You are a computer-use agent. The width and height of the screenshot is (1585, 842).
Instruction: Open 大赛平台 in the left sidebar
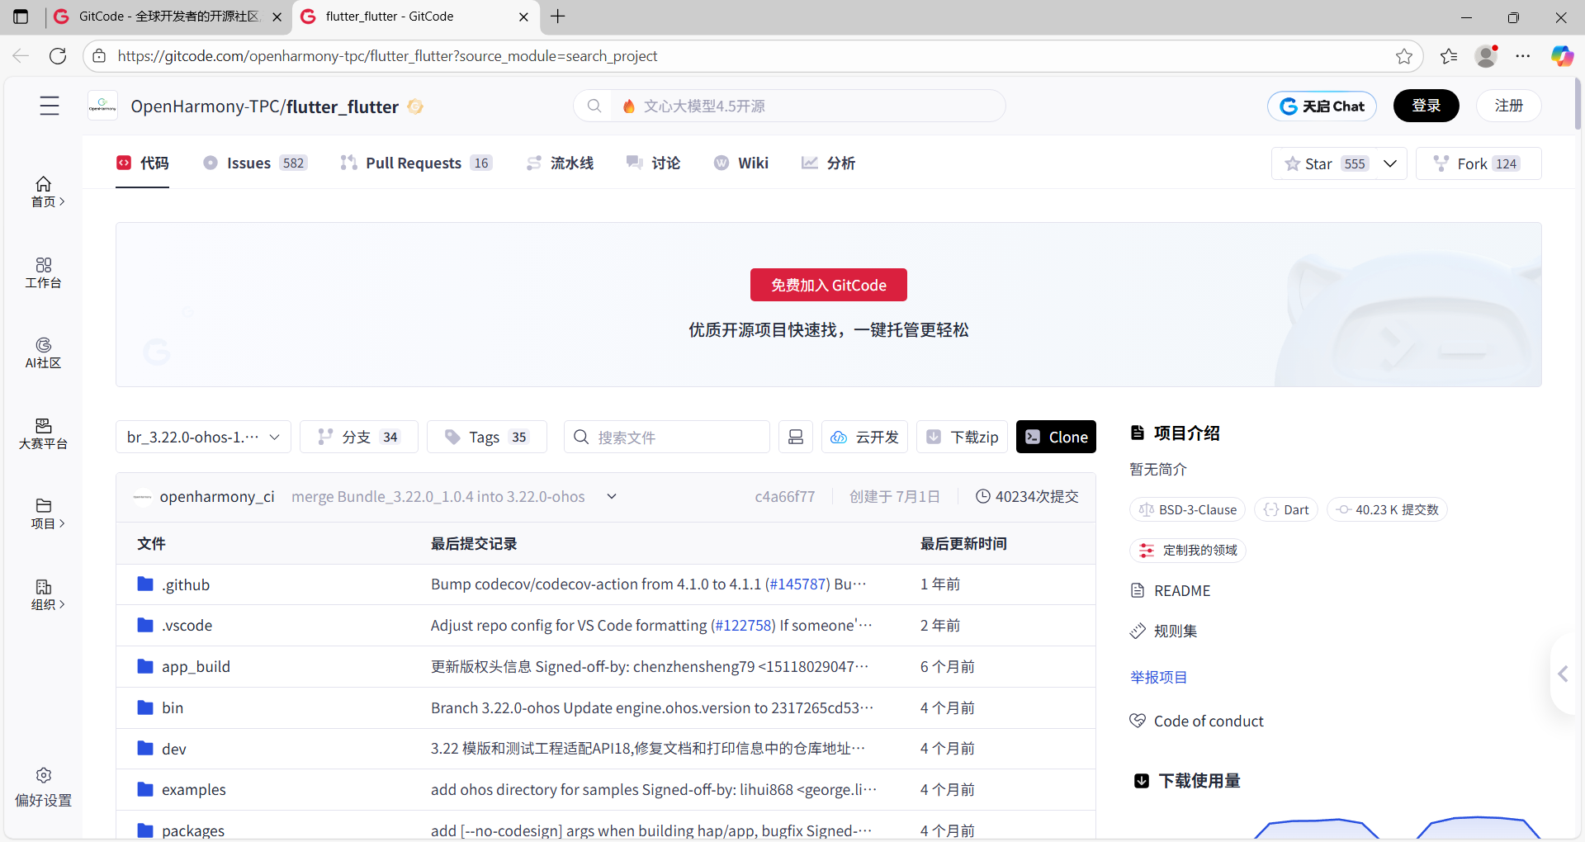tap(44, 433)
